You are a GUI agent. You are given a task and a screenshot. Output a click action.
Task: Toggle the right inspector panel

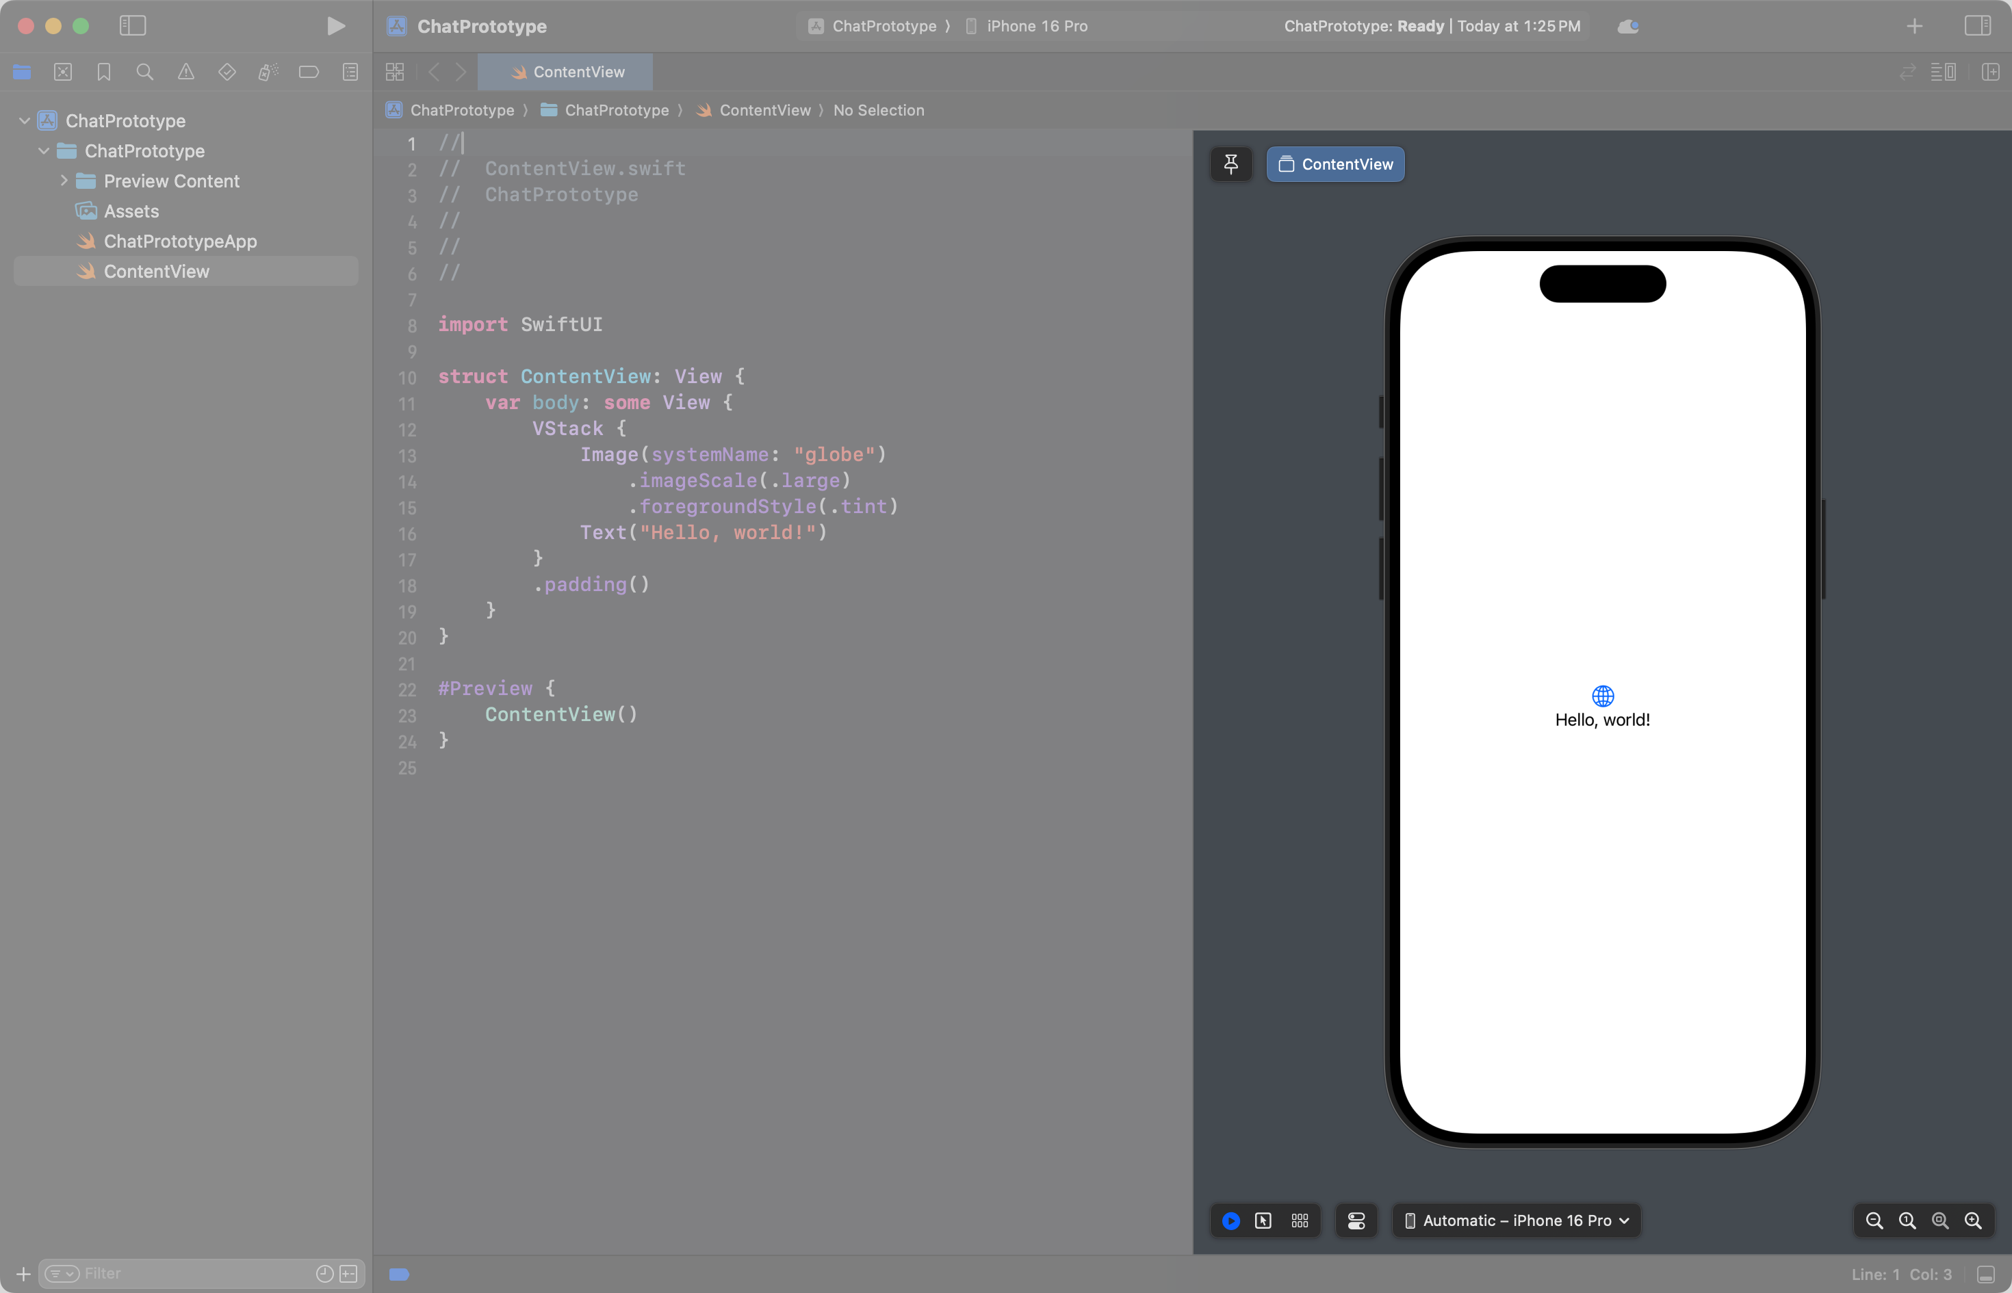tap(1976, 26)
